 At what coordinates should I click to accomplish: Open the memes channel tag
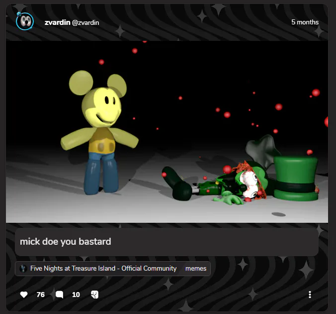point(196,269)
